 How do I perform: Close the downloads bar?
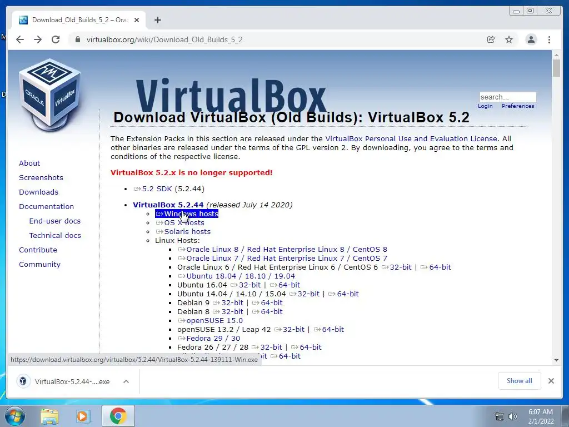coord(551,381)
